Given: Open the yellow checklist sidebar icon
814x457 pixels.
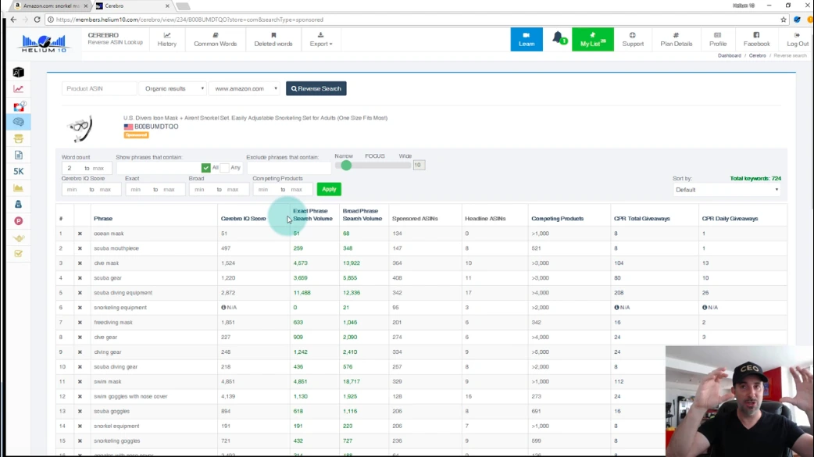Looking at the screenshot, I should coord(18,254).
